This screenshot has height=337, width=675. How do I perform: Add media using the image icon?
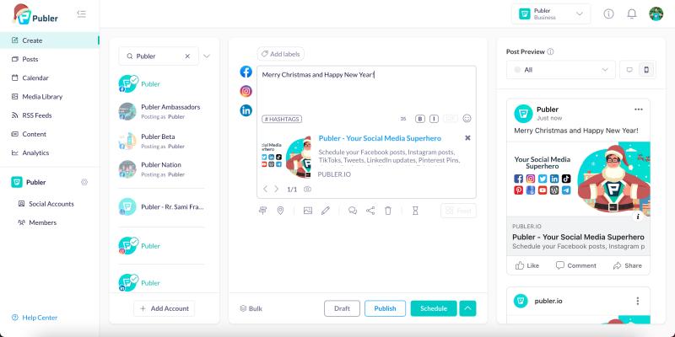point(308,211)
